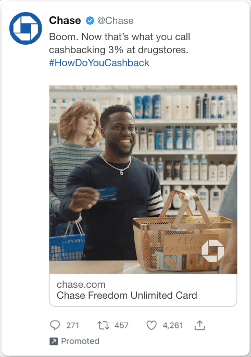
Task: Click the blue verified badge
Action: click(90, 21)
